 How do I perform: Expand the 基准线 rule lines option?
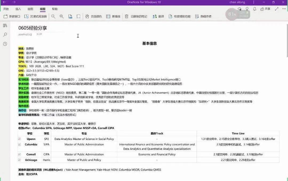[x=113, y=16]
